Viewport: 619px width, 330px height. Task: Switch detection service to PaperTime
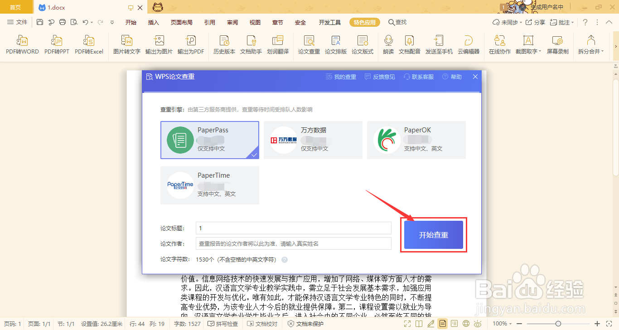210,185
